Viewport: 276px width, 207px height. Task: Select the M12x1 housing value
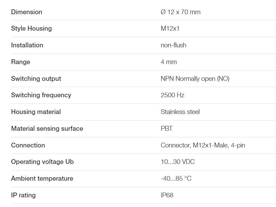pyautogui.click(x=170, y=29)
